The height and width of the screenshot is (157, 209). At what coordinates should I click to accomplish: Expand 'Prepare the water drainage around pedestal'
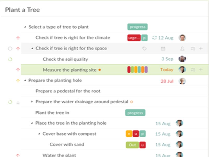32,102
